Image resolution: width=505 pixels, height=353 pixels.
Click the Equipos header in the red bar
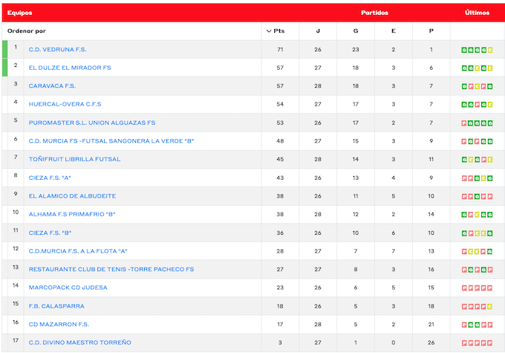point(19,13)
